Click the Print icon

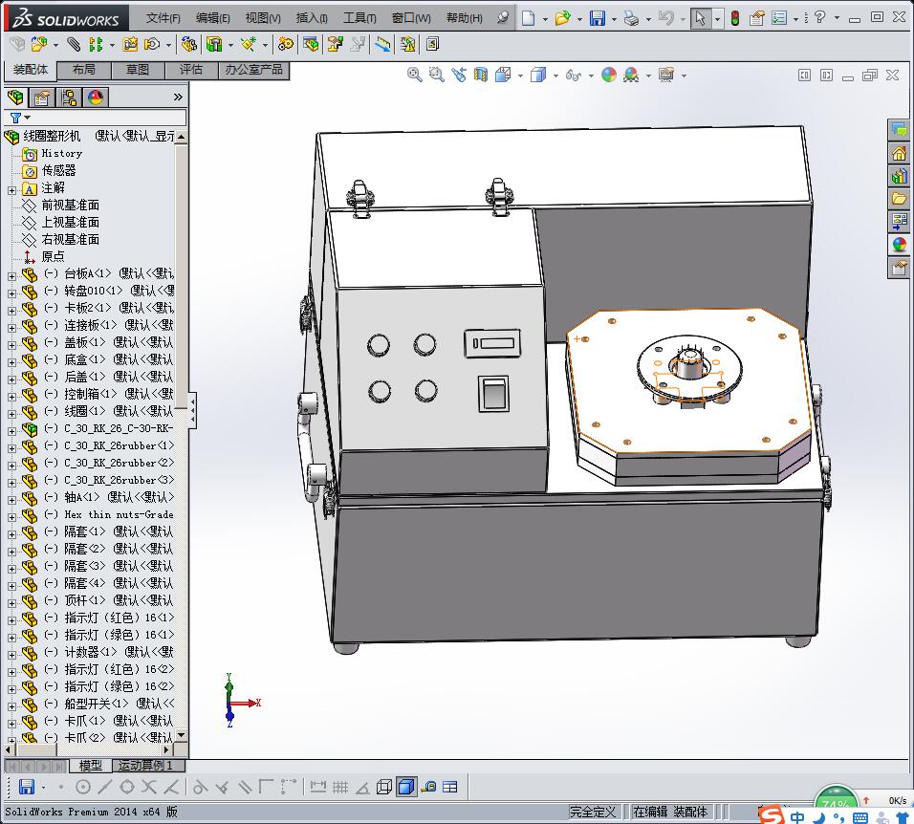tap(631, 18)
